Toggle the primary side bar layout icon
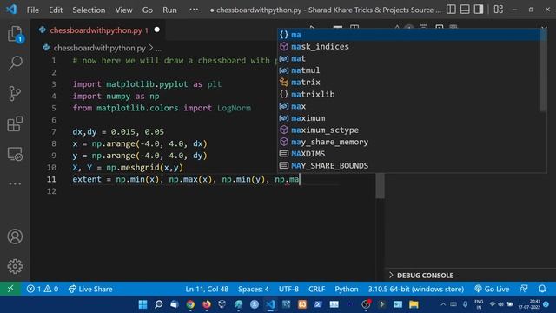 (451, 10)
